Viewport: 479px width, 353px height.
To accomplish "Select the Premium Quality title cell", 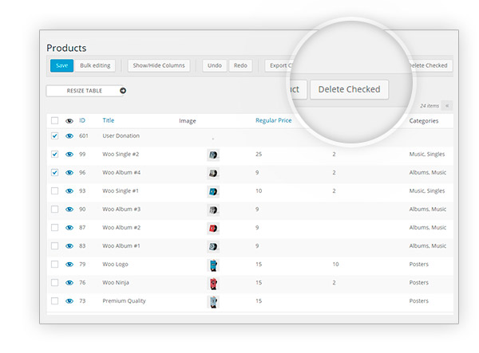I will [124, 301].
